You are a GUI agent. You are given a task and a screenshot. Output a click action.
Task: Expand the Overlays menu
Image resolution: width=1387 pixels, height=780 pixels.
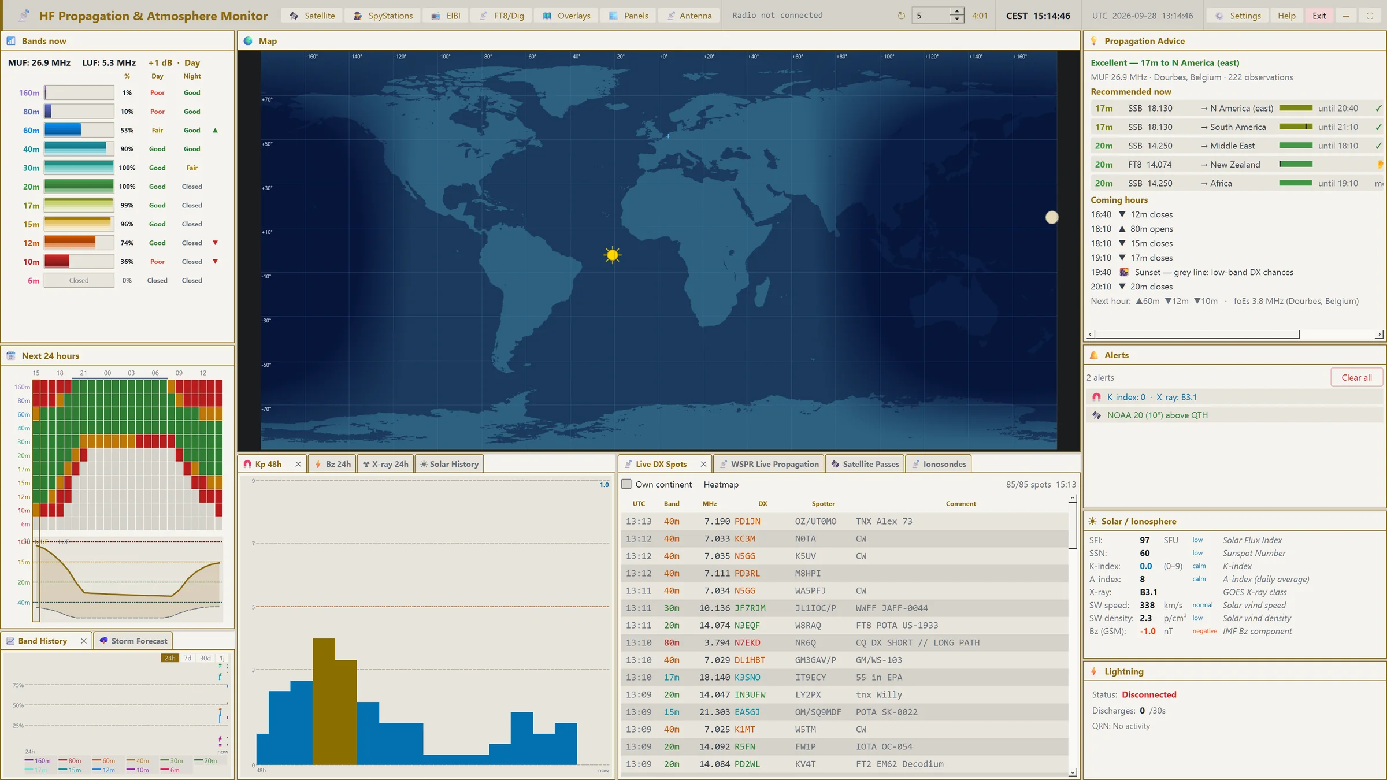coord(566,16)
